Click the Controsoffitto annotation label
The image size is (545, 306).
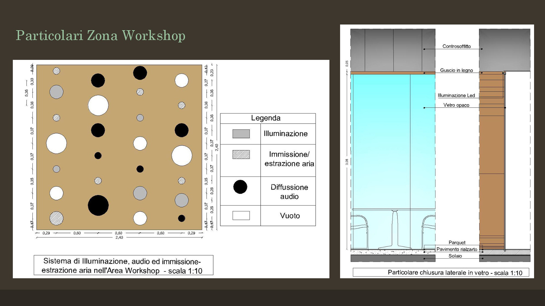pyautogui.click(x=456, y=46)
